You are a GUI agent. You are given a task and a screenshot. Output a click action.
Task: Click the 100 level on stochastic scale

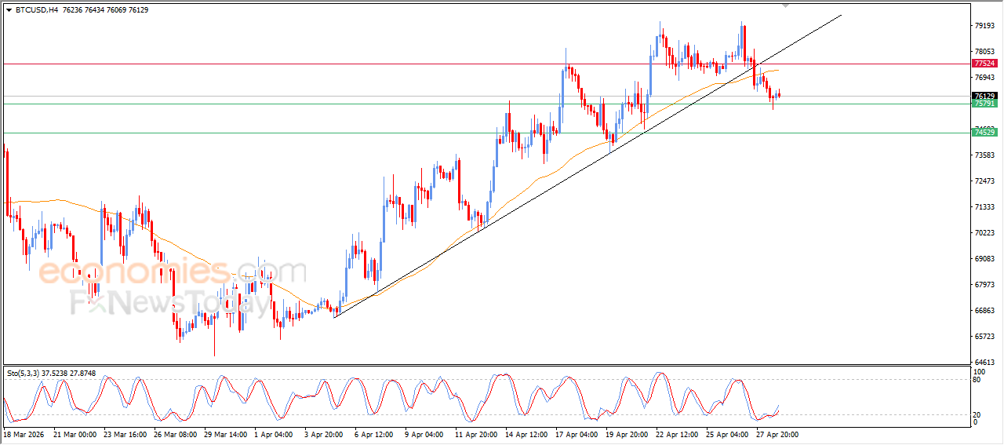tap(978, 371)
